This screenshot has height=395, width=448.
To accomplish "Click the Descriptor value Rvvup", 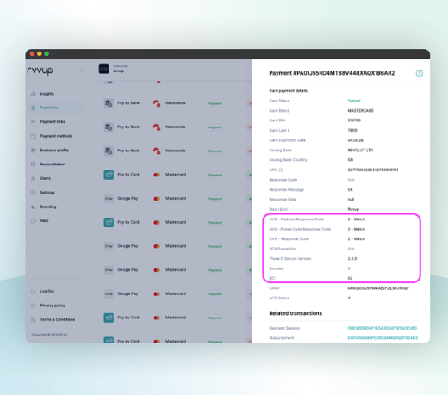I will tap(353, 209).
